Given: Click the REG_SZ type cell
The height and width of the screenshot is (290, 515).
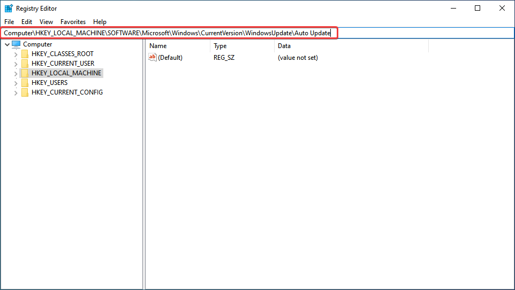Looking at the screenshot, I should [x=224, y=58].
